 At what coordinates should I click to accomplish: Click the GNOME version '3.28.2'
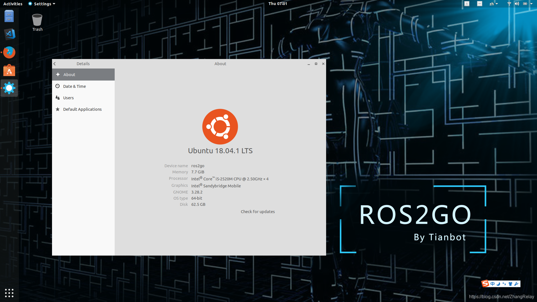tap(197, 192)
